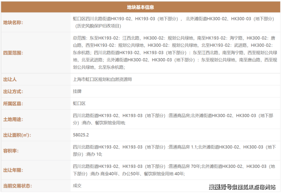Click the 四至范围 row label
282x193 pixels.
click(x=13, y=53)
